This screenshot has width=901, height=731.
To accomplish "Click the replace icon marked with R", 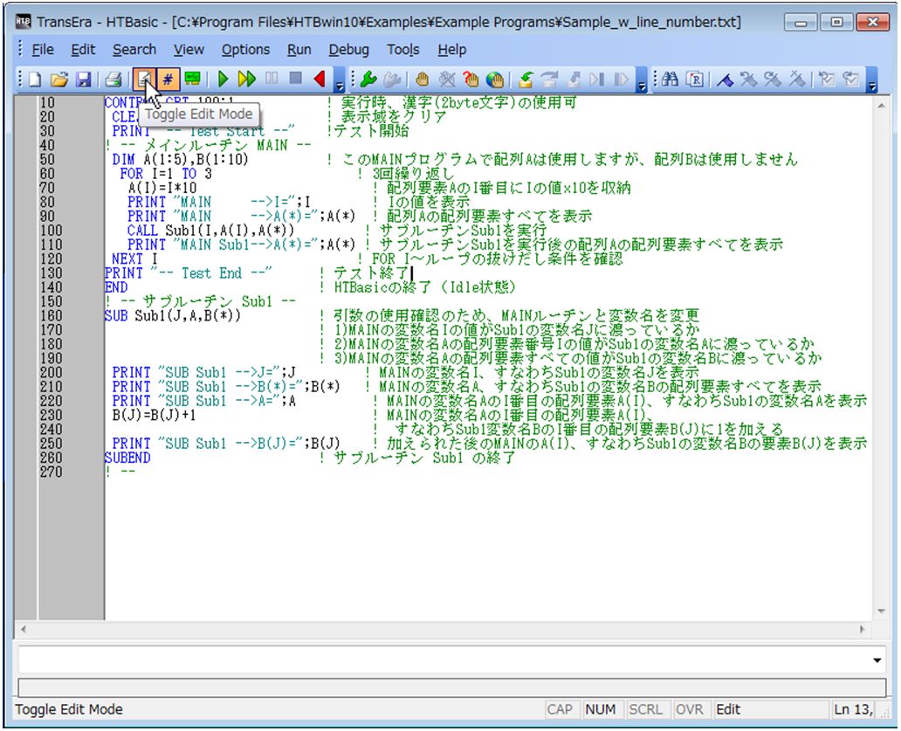I will tap(695, 79).
